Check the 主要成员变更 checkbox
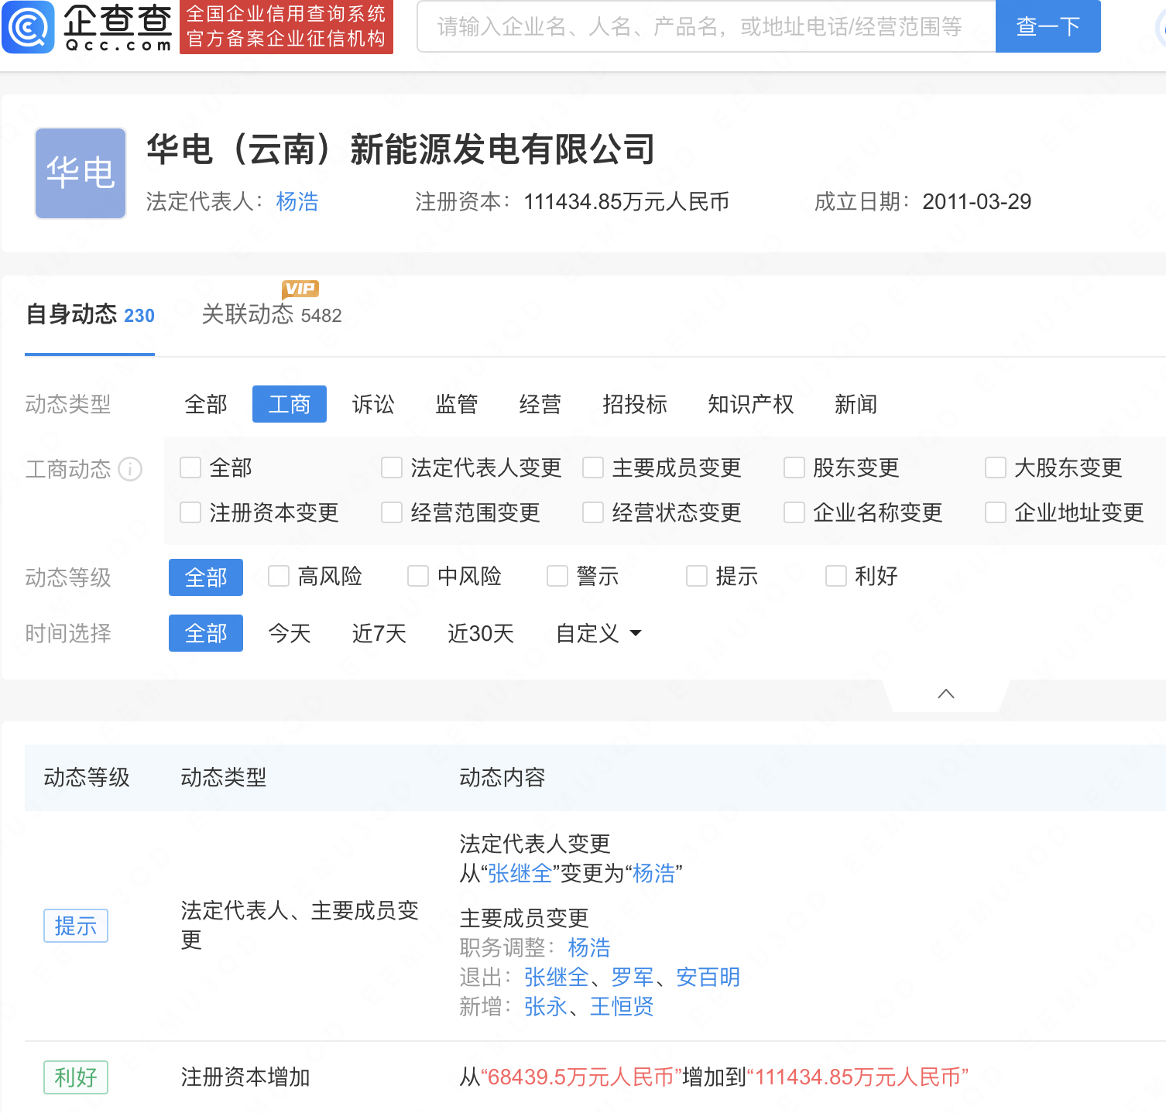This screenshot has width=1166, height=1113. [593, 467]
